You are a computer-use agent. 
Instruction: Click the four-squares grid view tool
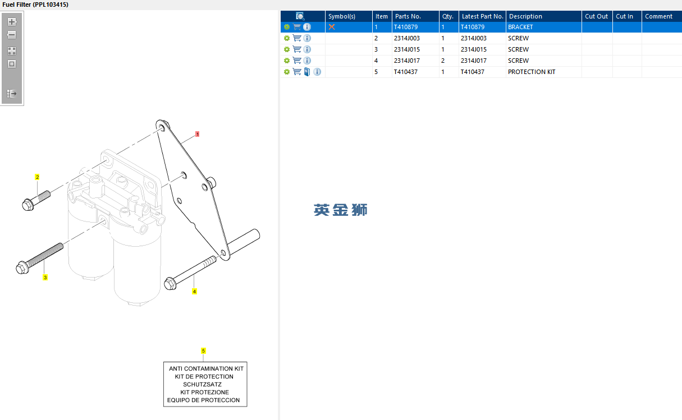pyautogui.click(x=12, y=51)
